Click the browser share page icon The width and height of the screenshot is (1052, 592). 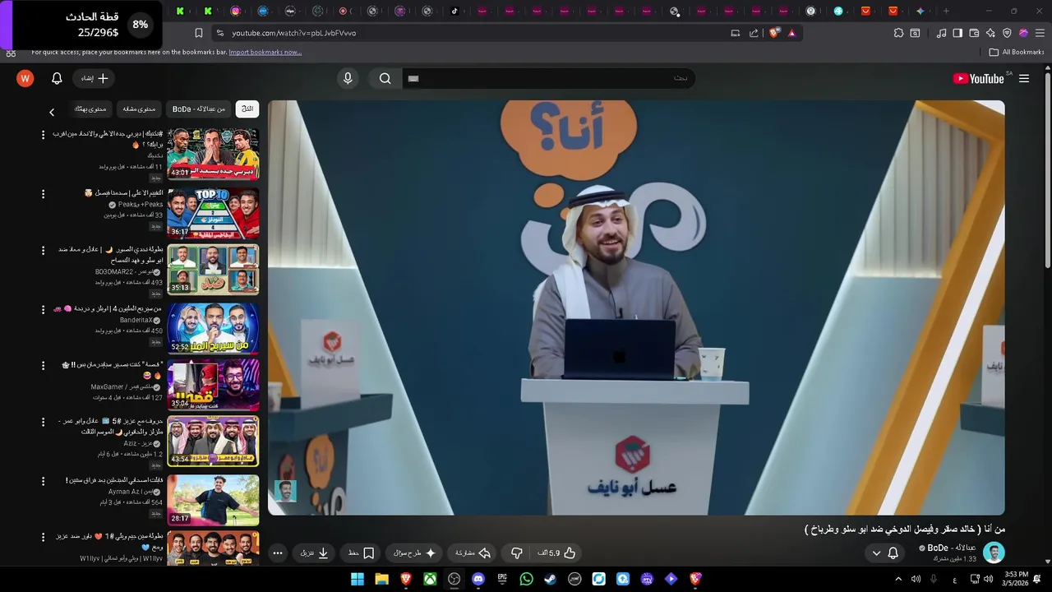(x=754, y=33)
